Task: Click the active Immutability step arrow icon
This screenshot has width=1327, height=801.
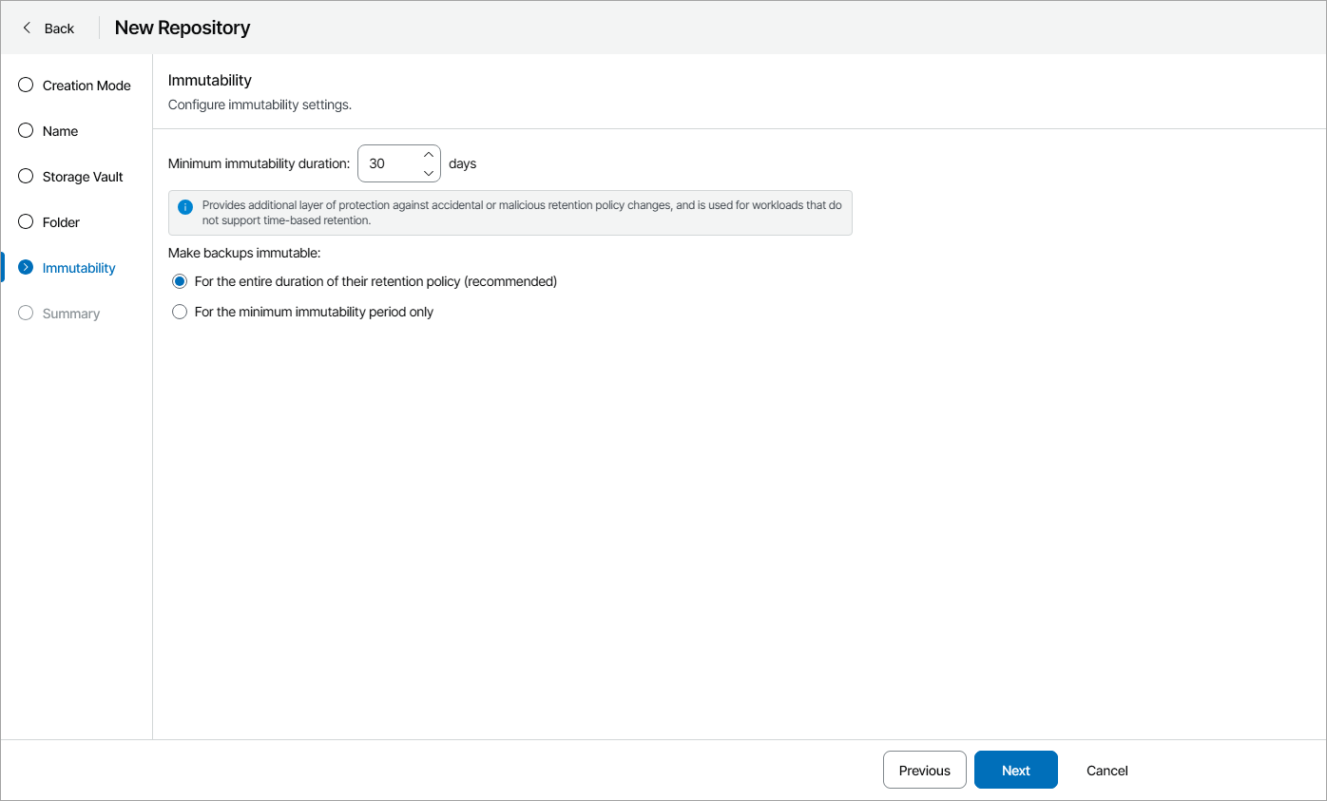Action: (x=25, y=267)
